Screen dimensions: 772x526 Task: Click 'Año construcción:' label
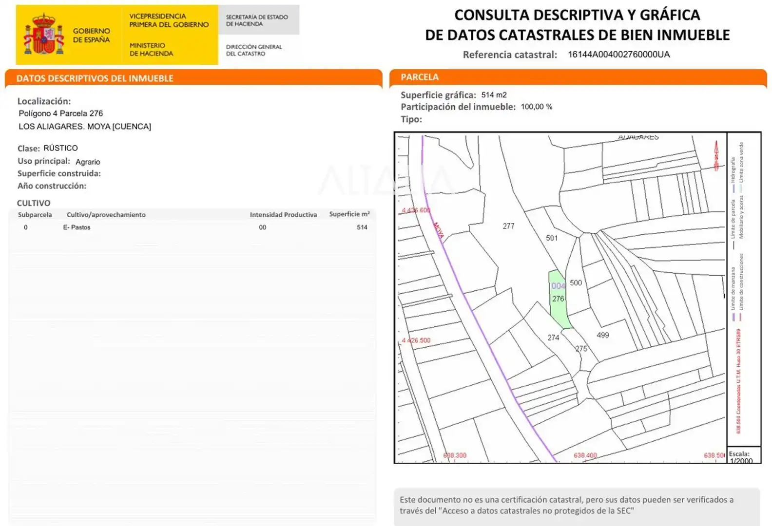pos(52,186)
